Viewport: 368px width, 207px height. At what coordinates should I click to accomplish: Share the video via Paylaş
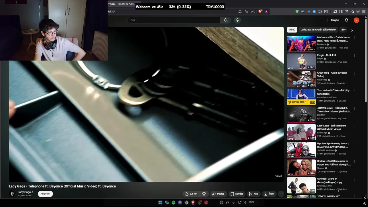click(x=218, y=194)
